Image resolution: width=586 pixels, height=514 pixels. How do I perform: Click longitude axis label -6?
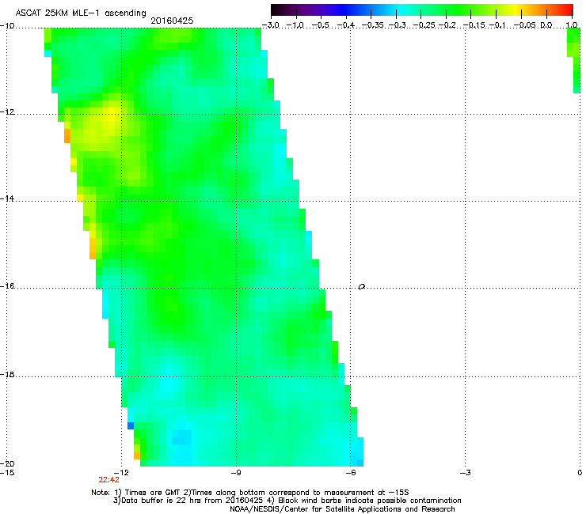coord(350,473)
